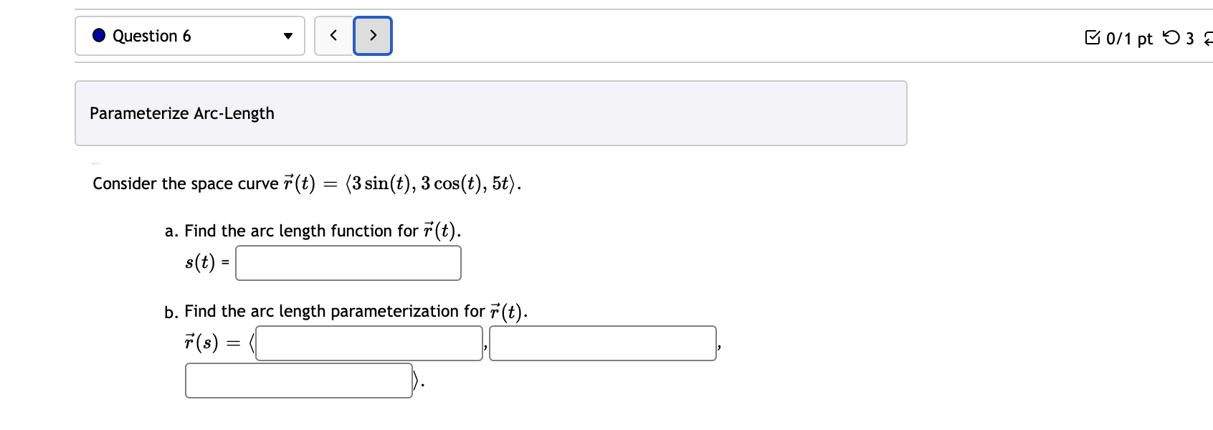Viewport: 1213px width, 430px height.
Task: Toggle the blue answered indicator in the question selector
Action: pyautogui.click(x=100, y=35)
